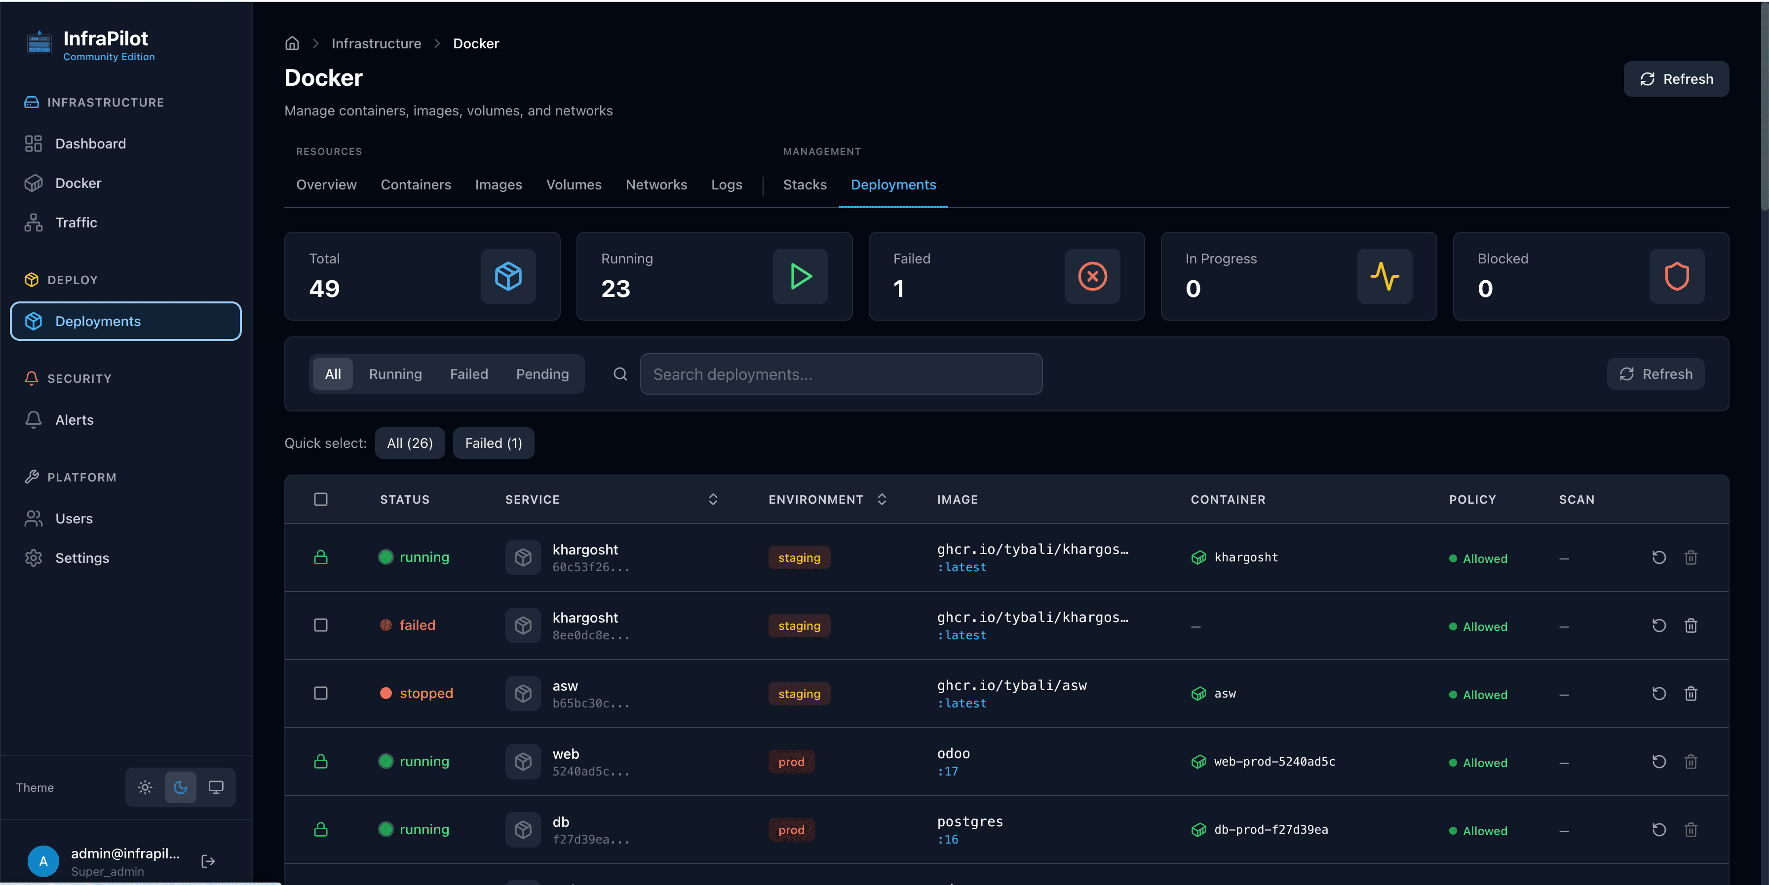
Task: Click the dark theme moon icon
Action: [181, 787]
